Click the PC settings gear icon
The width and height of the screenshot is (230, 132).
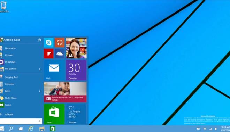2,62
